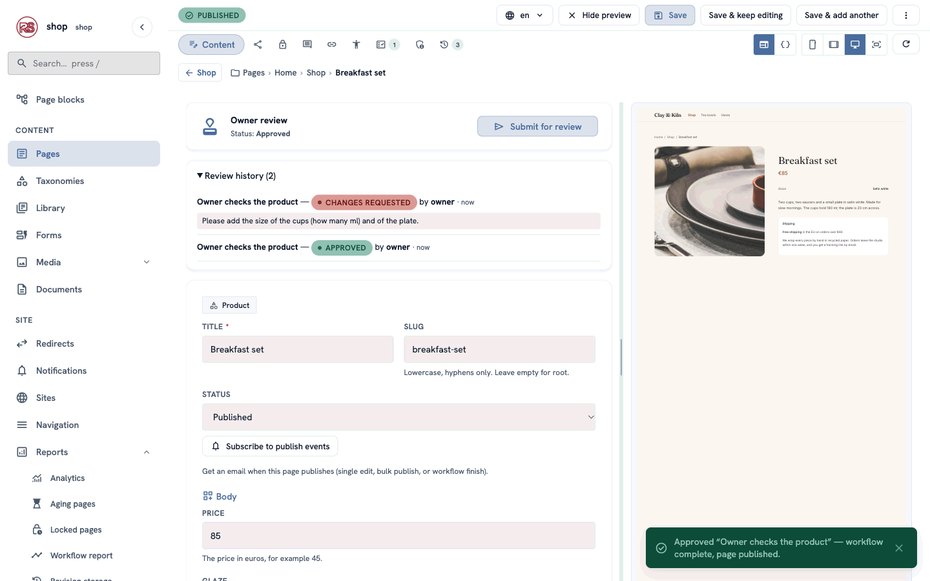930x581 pixels.
Task: Click the Save button
Action: point(670,15)
